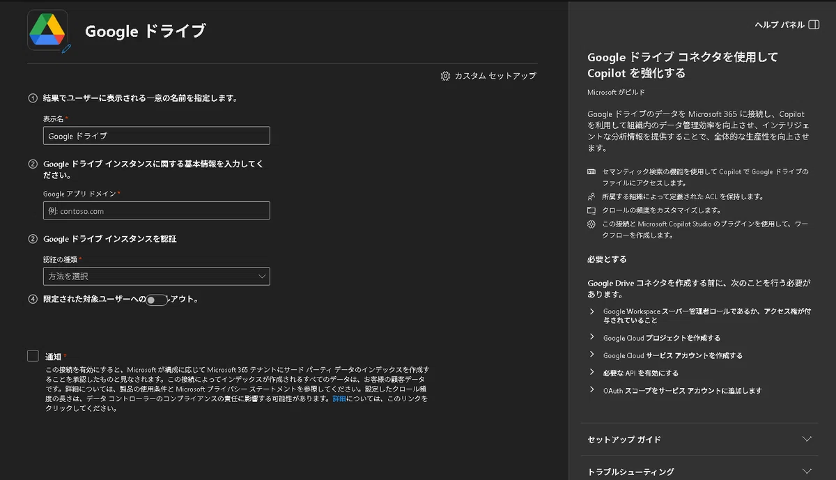The image size is (836, 480).
Task: Click the ACL people icon in help panel
Action: coord(591,196)
